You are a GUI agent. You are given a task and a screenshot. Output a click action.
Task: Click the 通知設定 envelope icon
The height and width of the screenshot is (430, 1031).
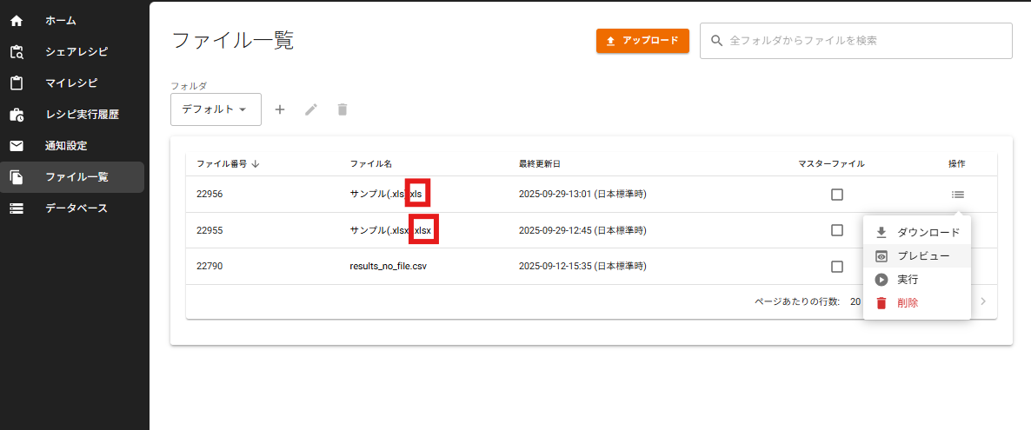17,146
